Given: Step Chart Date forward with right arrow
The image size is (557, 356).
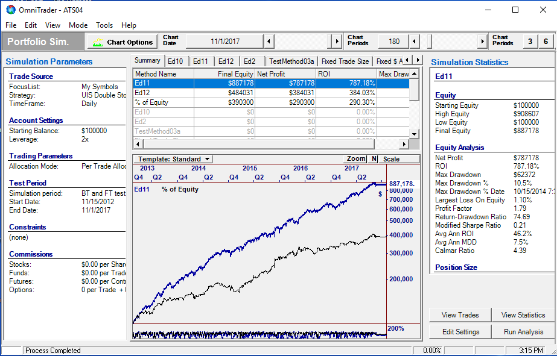Looking at the screenshot, I should click(337, 42).
